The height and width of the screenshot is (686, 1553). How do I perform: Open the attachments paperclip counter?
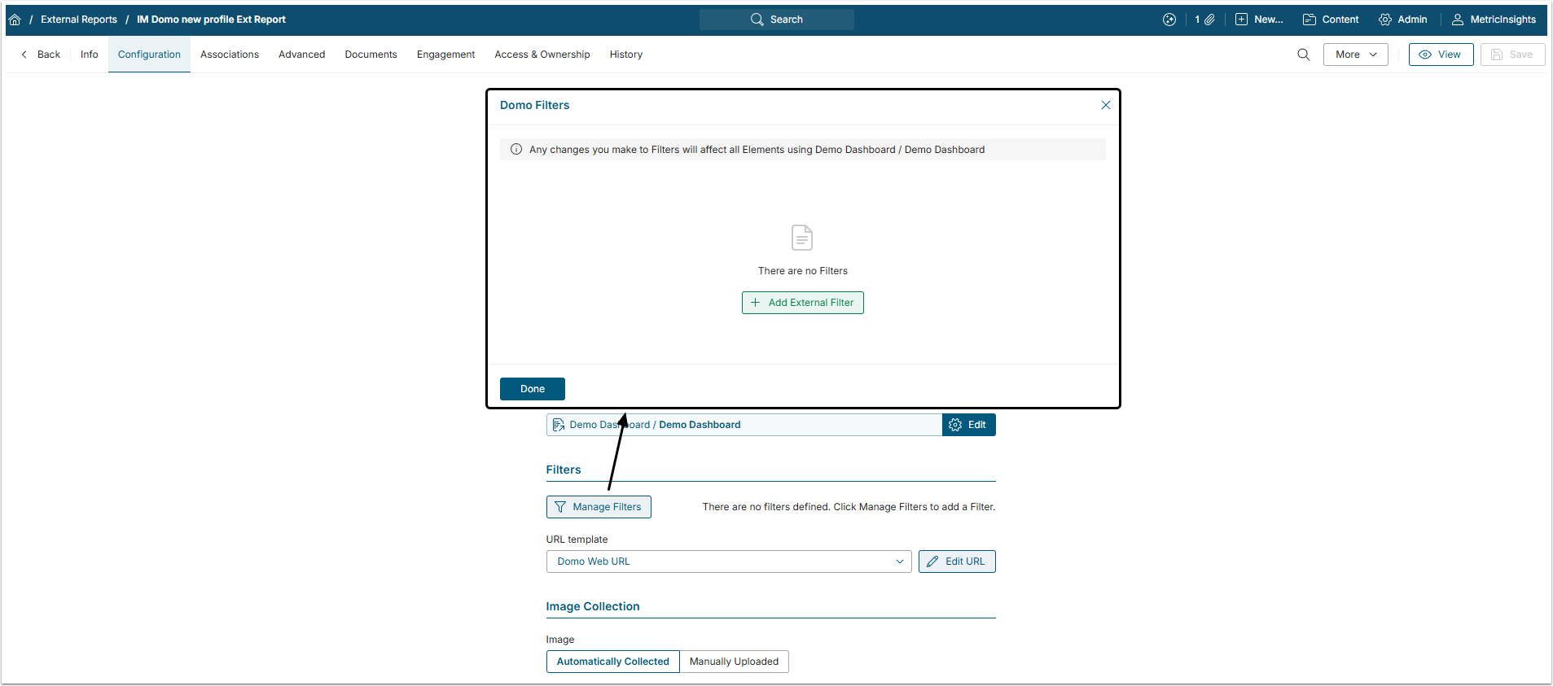[1205, 20]
